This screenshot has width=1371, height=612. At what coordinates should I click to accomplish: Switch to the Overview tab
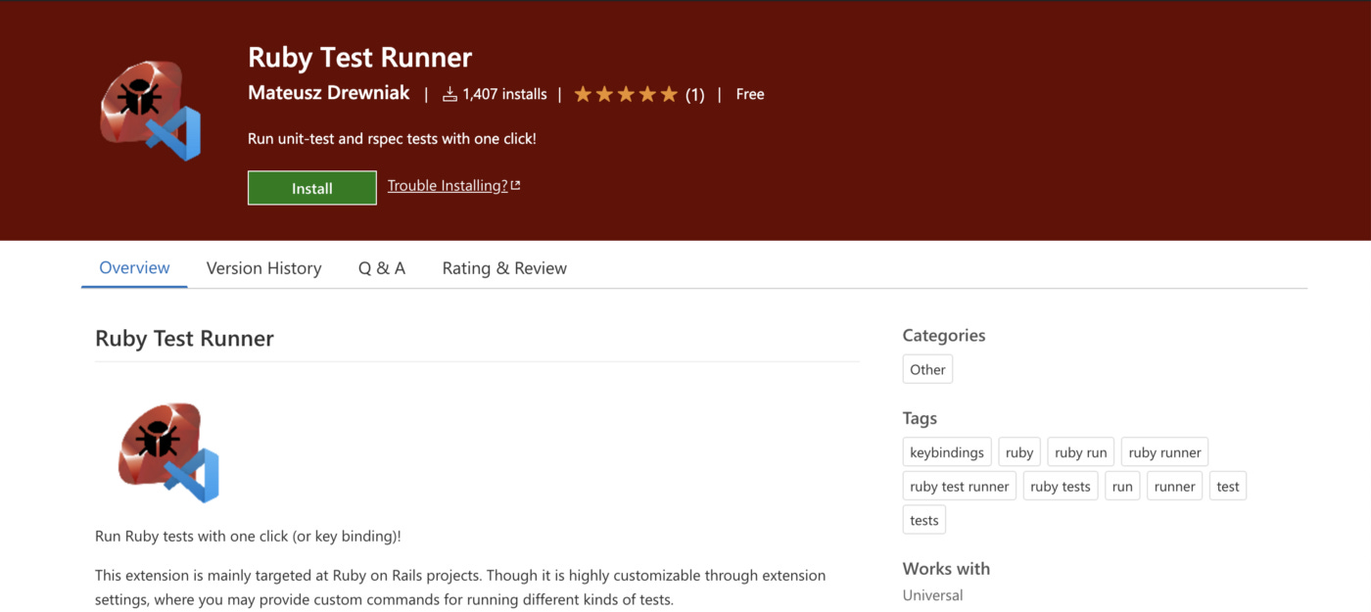134,267
